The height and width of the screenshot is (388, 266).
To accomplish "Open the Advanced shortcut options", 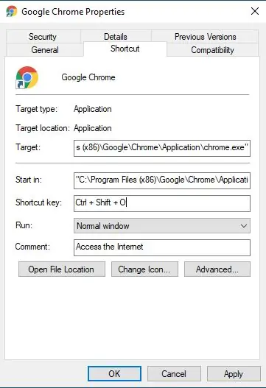I will [x=217, y=269].
